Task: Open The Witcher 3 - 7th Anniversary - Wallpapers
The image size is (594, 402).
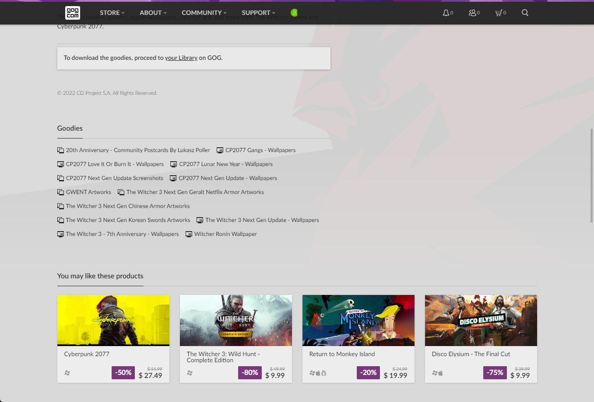Action: point(123,234)
